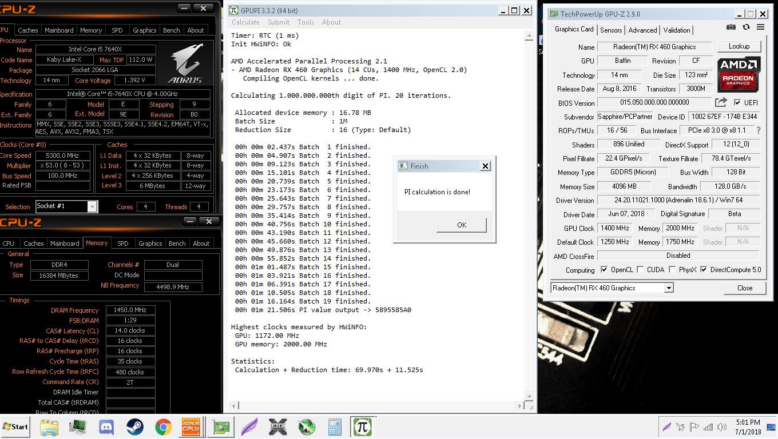The width and height of the screenshot is (778, 439).
Task: Open the OC Precision X taskbar icon
Action: coord(278,426)
